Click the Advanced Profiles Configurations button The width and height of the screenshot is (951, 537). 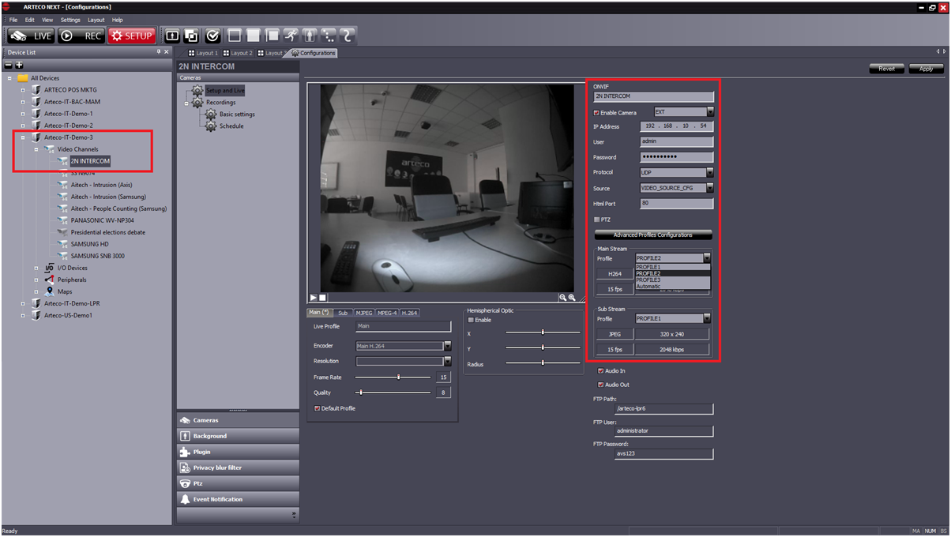pos(652,235)
